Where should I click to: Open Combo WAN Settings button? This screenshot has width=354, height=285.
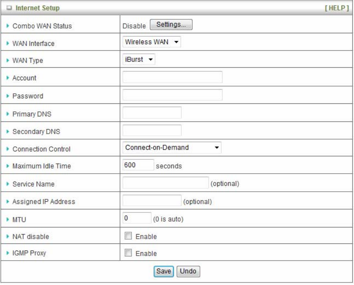[x=171, y=24]
